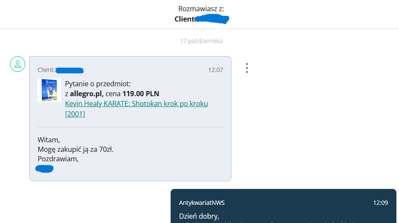This screenshot has width=399, height=223.
Task: Click the "Mogę zakupić ją za 70zł." line
Action: tap(75, 149)
